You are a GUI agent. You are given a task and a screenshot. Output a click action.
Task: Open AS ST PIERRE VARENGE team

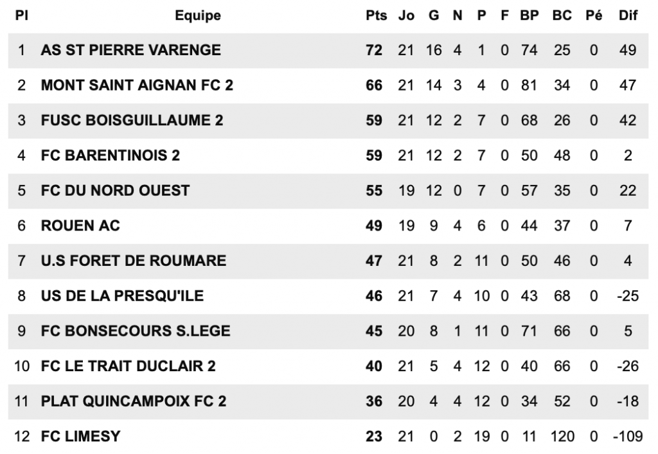[x=130, y=50]
